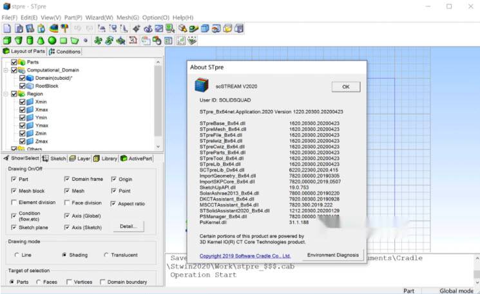Click the Domain(cuboid) blue cube icon
Viewport: 480px width, 294px height.
pyautogui.click(x=30, y=78)
